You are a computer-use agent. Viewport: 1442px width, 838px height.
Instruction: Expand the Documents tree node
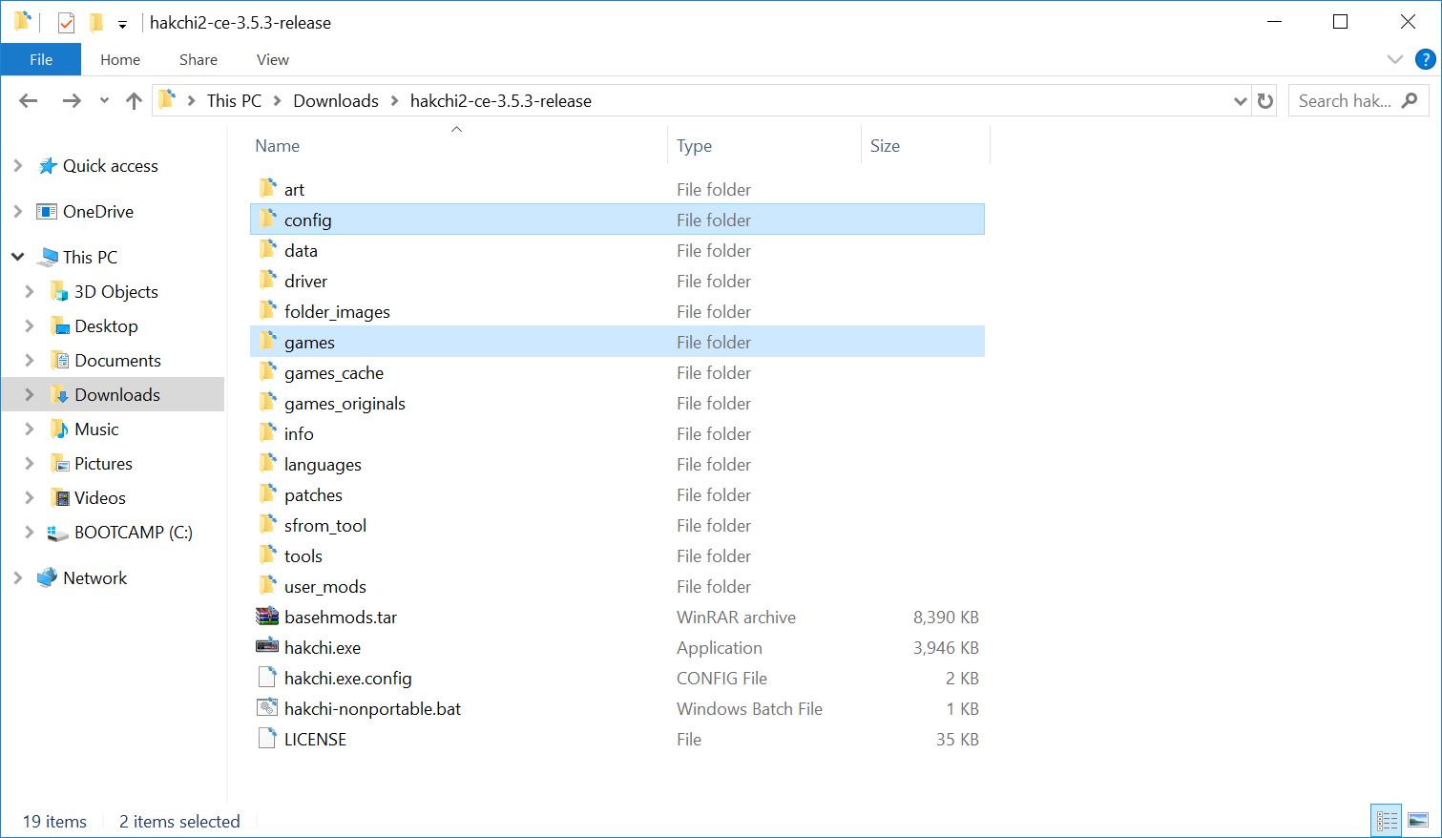coord(29,361)
